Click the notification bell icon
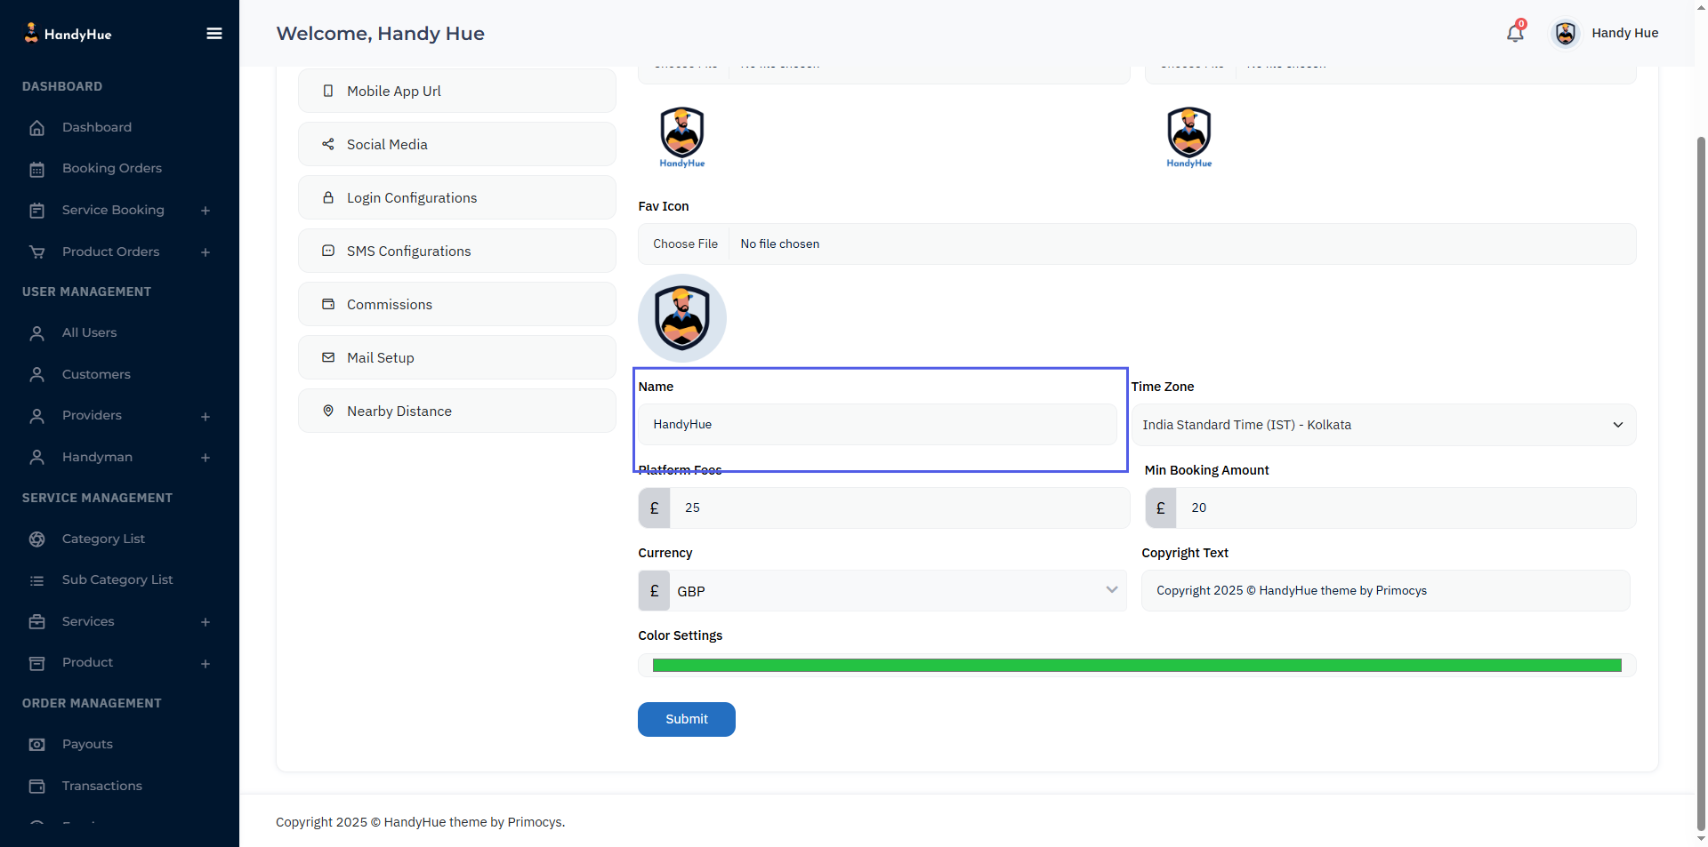 1515,34
